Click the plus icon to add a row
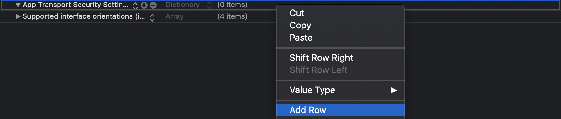This screenshot has height=119, width=561. pos(144,5)
